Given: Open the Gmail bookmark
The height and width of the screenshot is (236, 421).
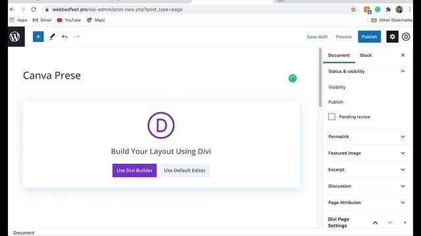Looking at the screenshot, I should tap(42, 20).
